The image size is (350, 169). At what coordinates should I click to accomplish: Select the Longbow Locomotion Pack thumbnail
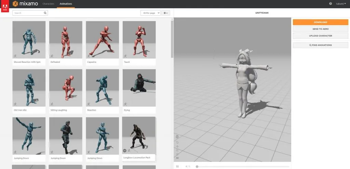[x=139, y=135]
